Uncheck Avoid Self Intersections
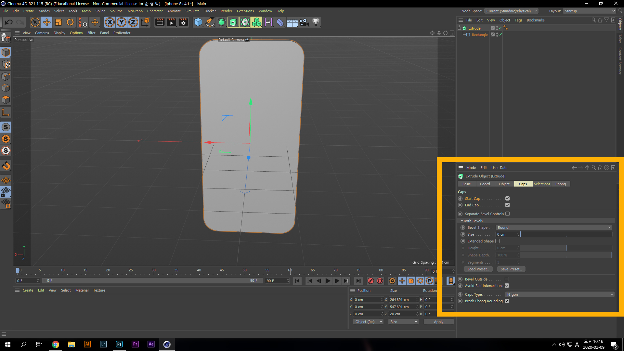Screen dimensions: 624x351 pos(507,286)
